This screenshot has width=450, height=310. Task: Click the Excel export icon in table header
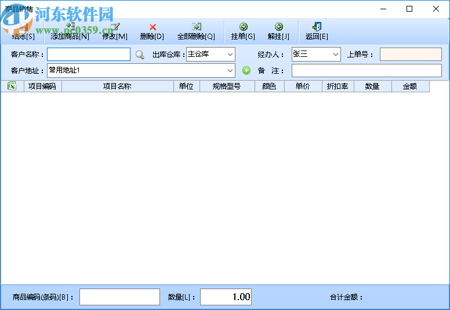12,86
